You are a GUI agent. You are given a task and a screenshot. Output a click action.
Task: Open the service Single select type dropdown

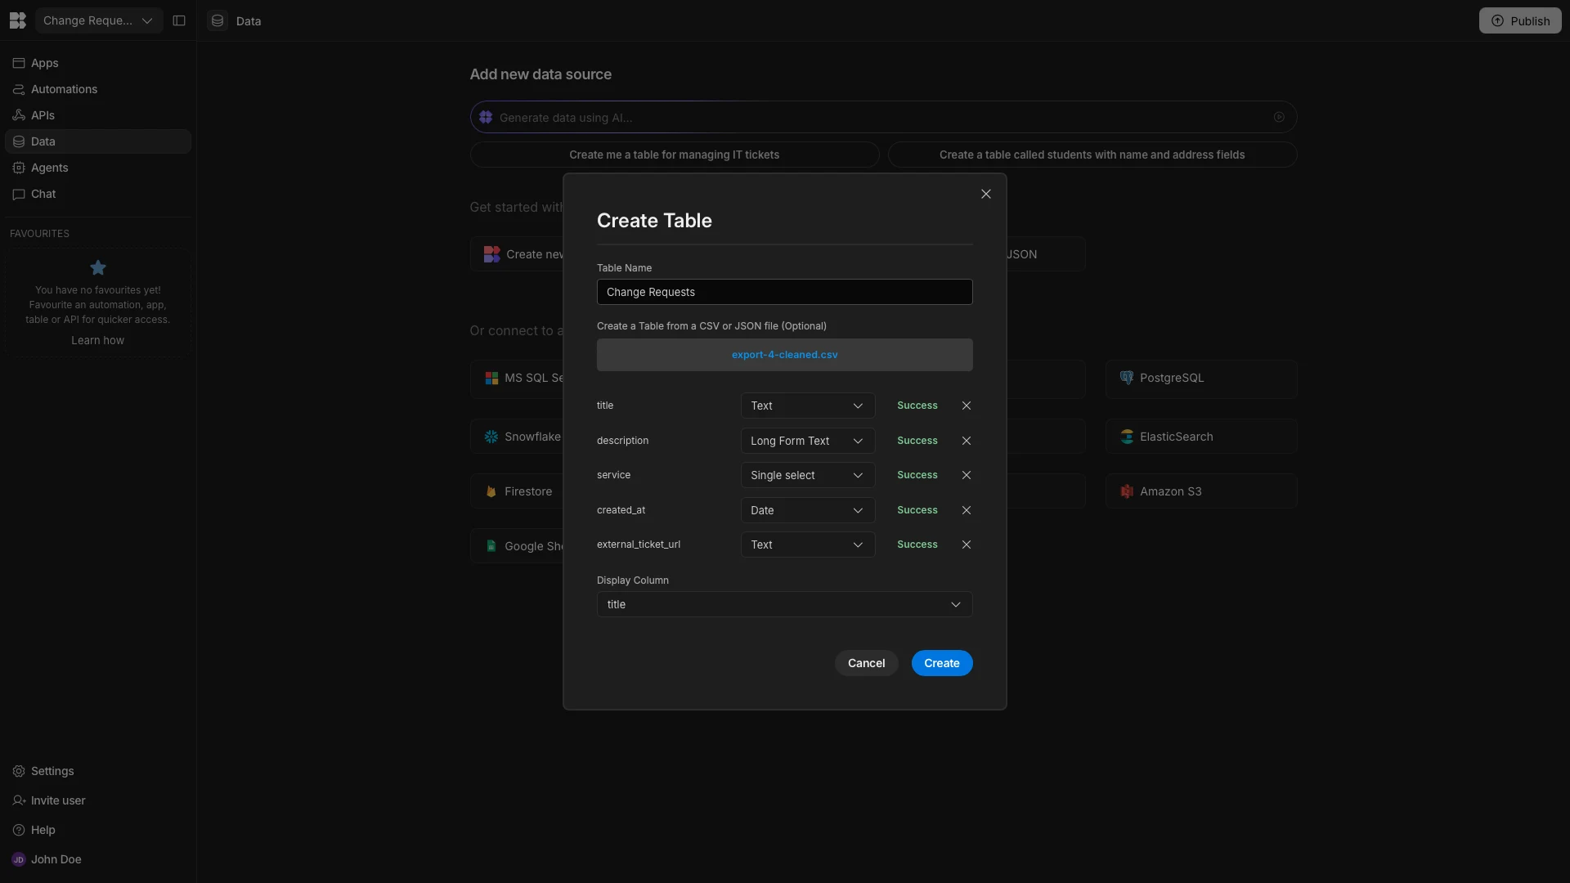(807, 475)
